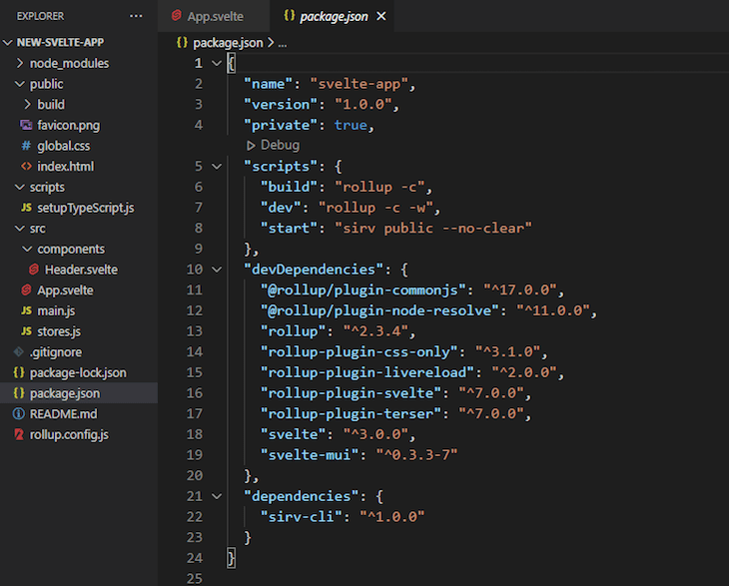This screenshot has height=586, width=729.
Task: Open .gitignore from the explorer
Action: click(58, 351)
